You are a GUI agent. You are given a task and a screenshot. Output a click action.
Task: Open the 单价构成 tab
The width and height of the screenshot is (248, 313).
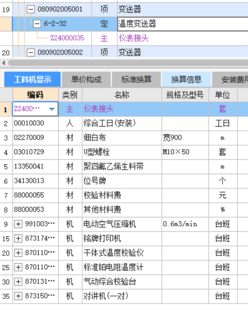(x=86, y=80)
